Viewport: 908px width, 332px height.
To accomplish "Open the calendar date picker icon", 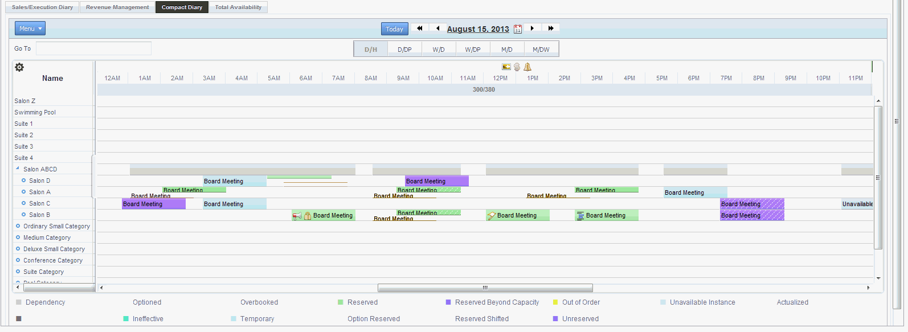I will pyautogui.click(x=517, y=29).
